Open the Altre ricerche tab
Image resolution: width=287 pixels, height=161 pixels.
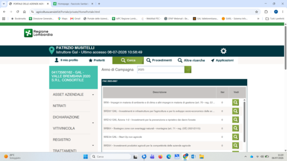point(191,60)
